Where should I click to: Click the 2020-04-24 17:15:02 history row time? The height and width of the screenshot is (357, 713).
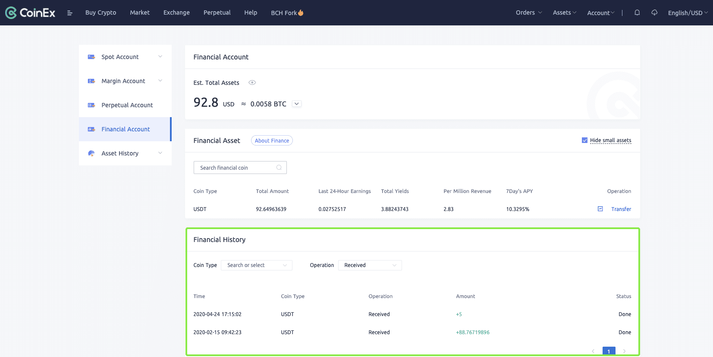[217, 314]
